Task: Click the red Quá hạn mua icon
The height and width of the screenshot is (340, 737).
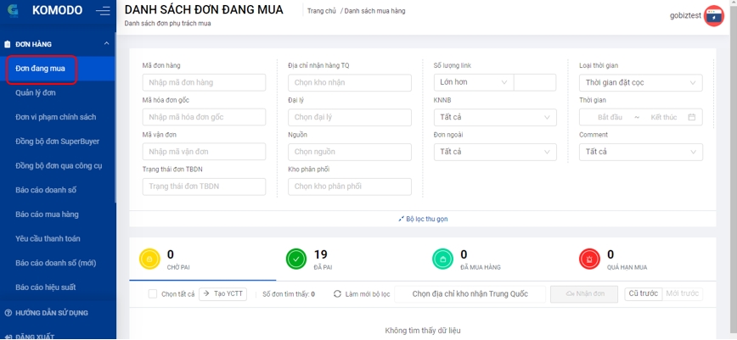Action: (588, 259)
